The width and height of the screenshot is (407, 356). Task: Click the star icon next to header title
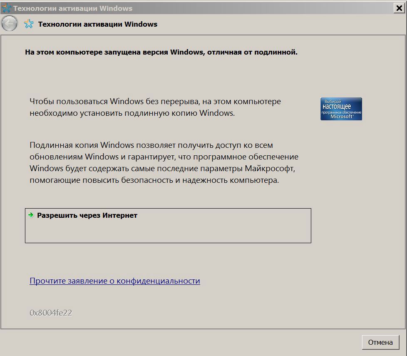click(x=29, y=24)
